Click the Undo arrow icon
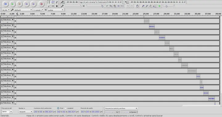The image size is (222, 117). (x=128, y=6)
